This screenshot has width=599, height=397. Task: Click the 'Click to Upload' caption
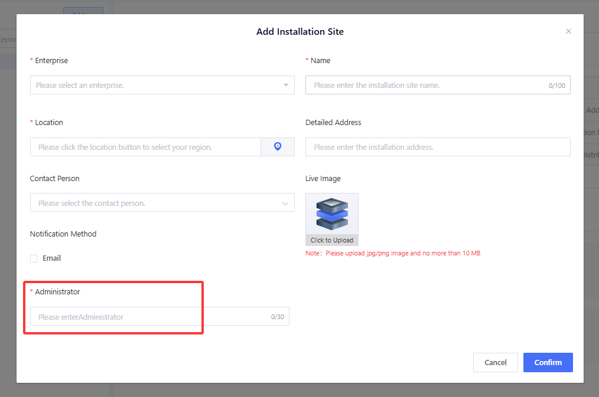coord(332,240)
